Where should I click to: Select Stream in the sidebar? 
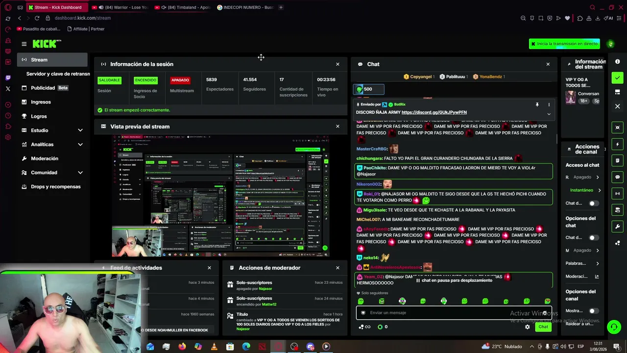click(52, 60)
